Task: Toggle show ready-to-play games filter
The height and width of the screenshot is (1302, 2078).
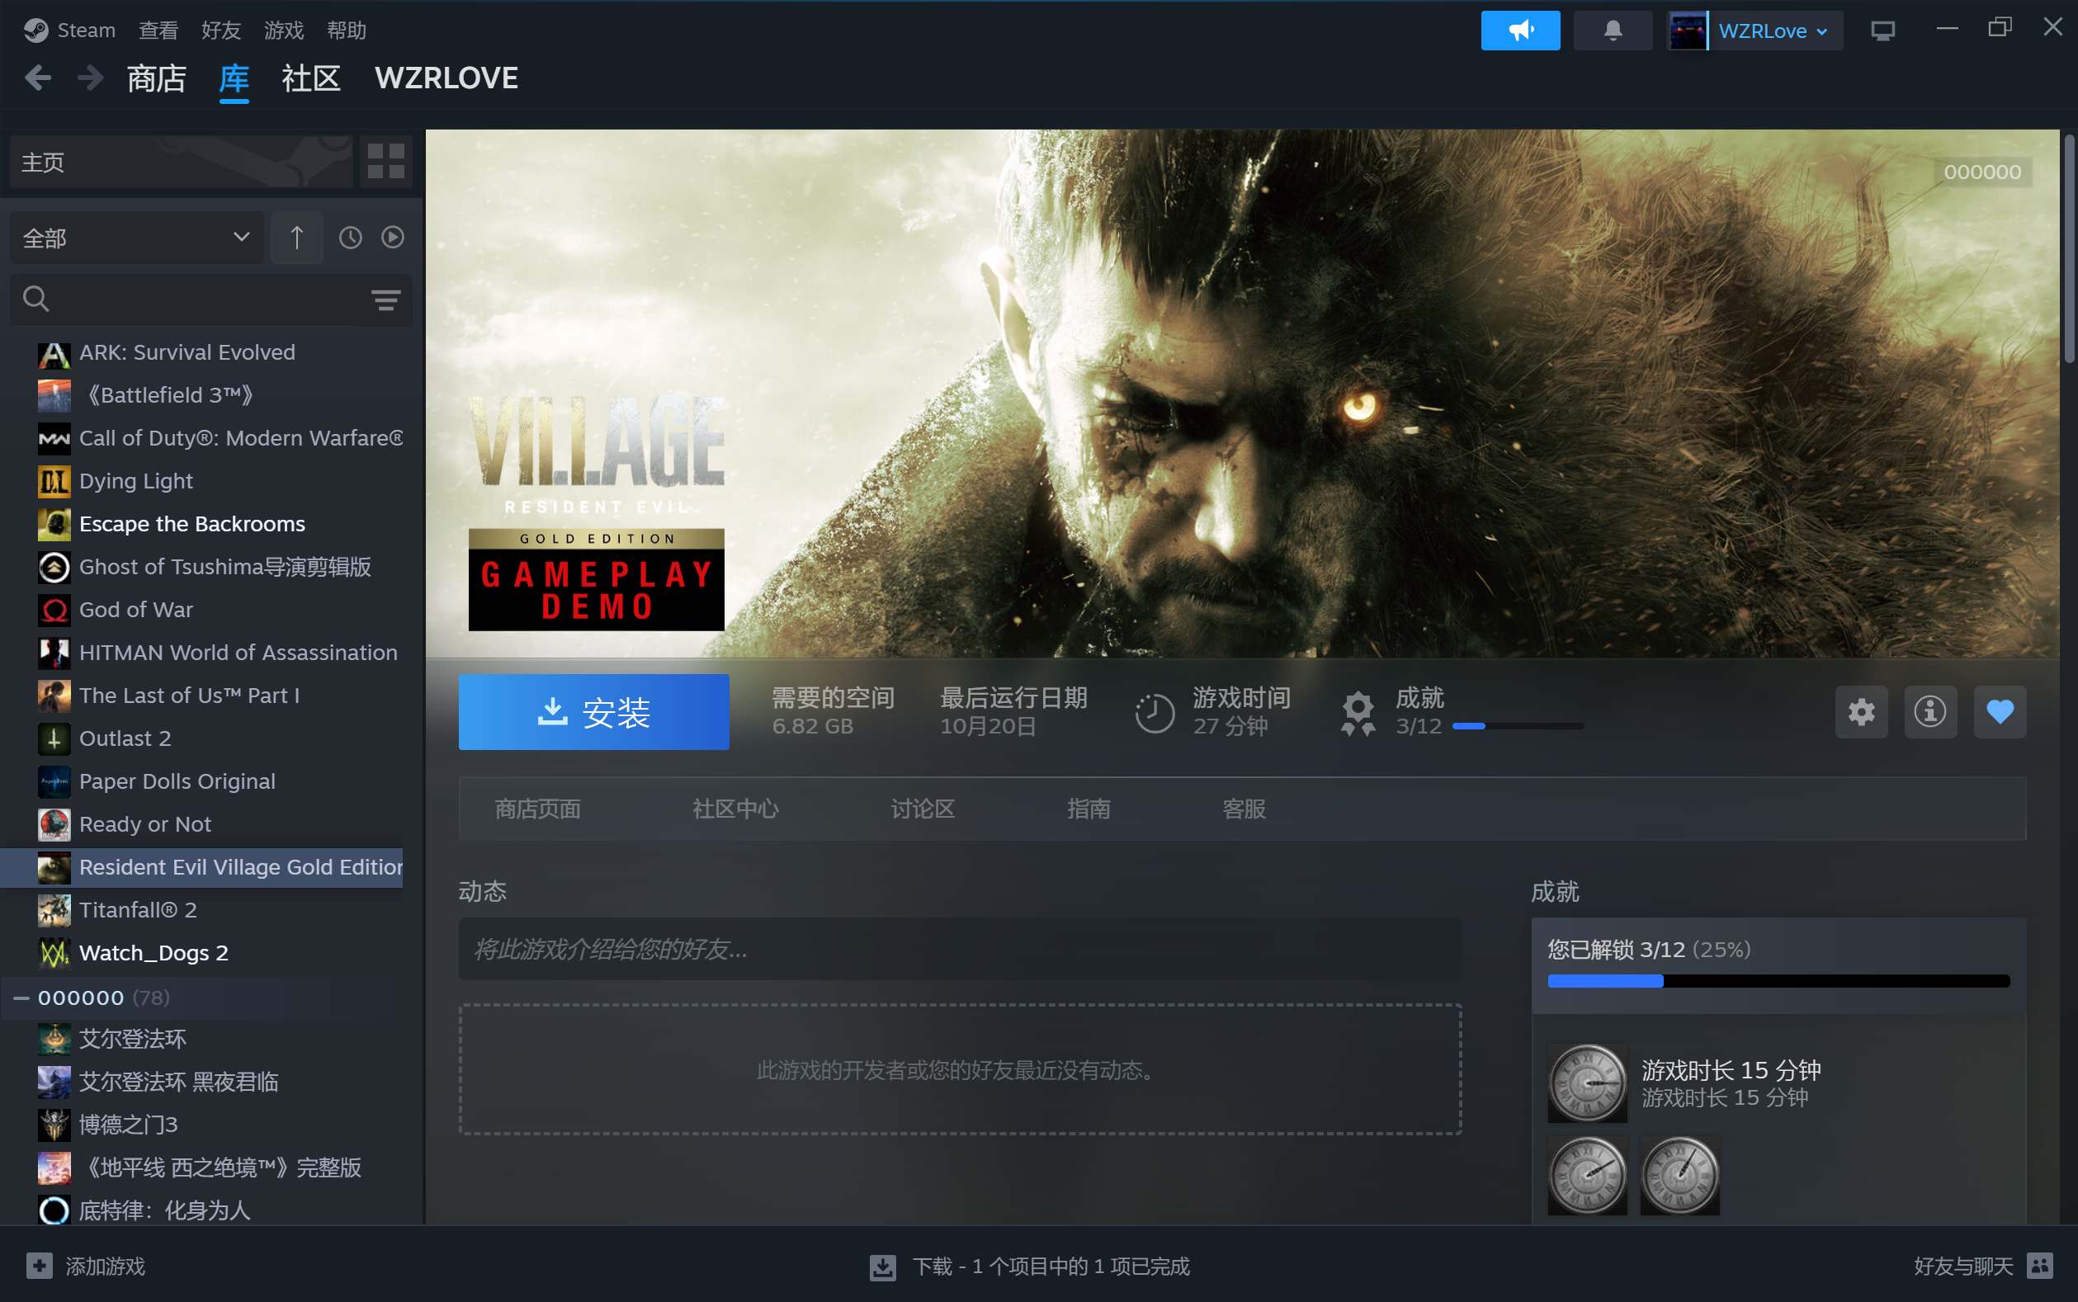Action: [393, 238]
